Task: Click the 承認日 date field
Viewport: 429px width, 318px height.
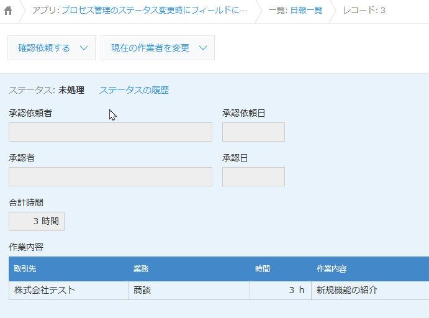Action: click(x=253, y=176)
